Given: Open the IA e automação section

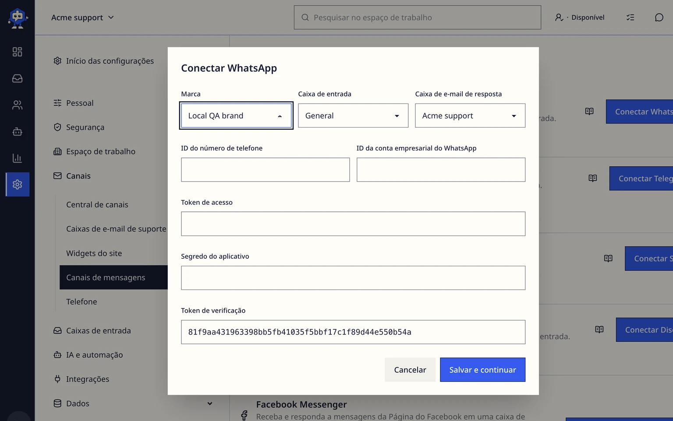Looking at the screenshot, I should [x=88, y=355].
